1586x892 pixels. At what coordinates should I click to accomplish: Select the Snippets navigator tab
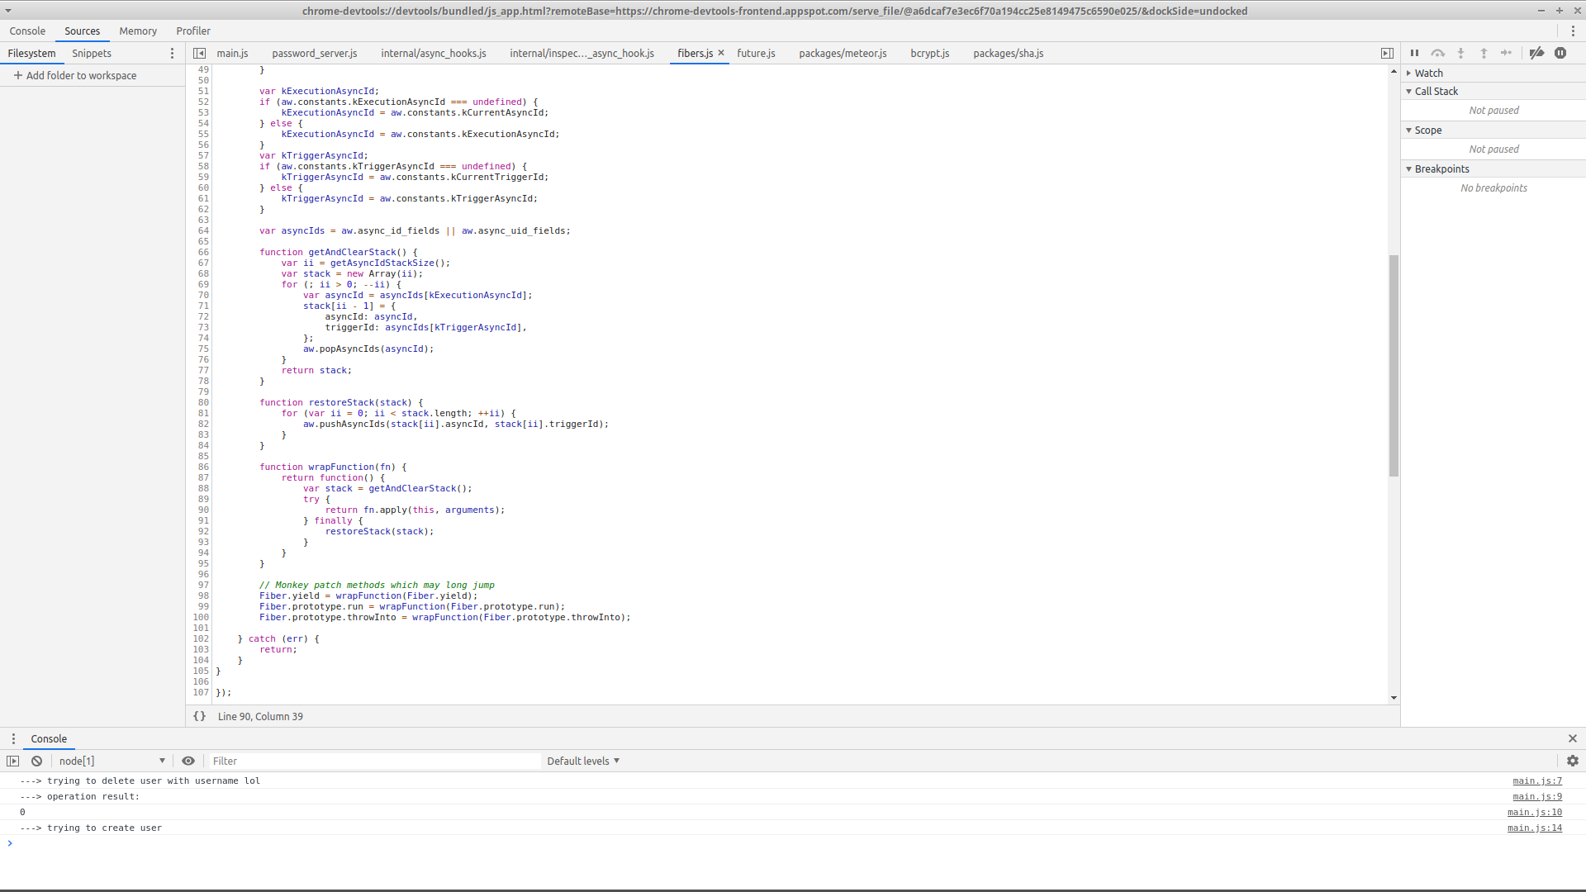[x=92, y=53]
